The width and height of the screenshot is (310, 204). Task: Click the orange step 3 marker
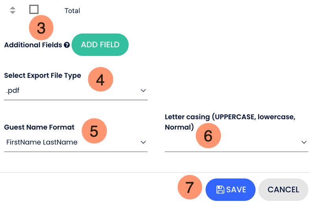pyautogui.click(x=41, y=28)
